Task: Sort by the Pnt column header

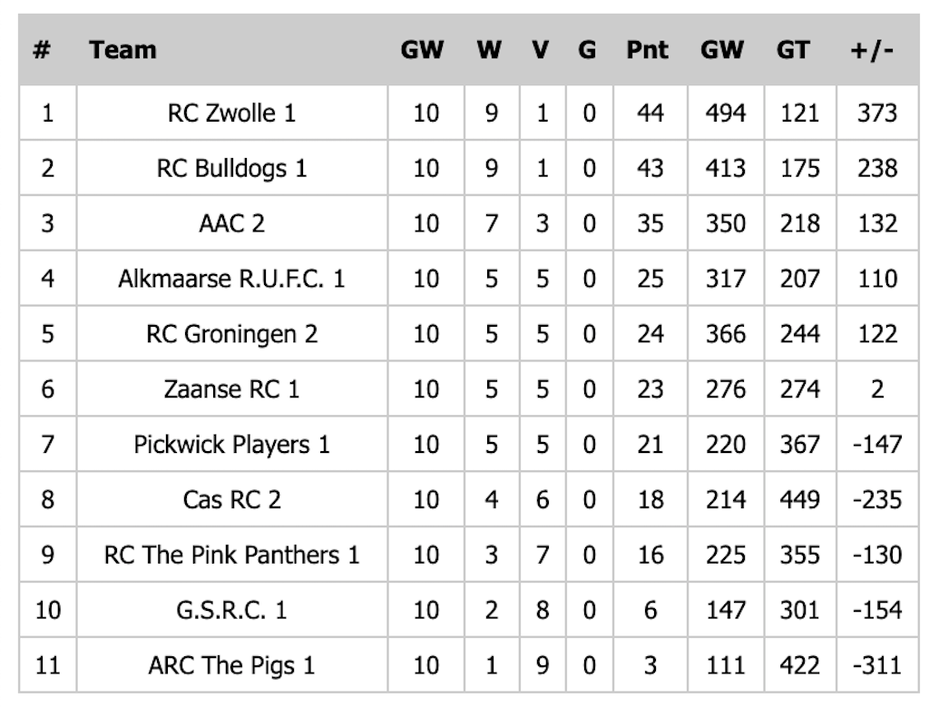Action: click(647, 50)
